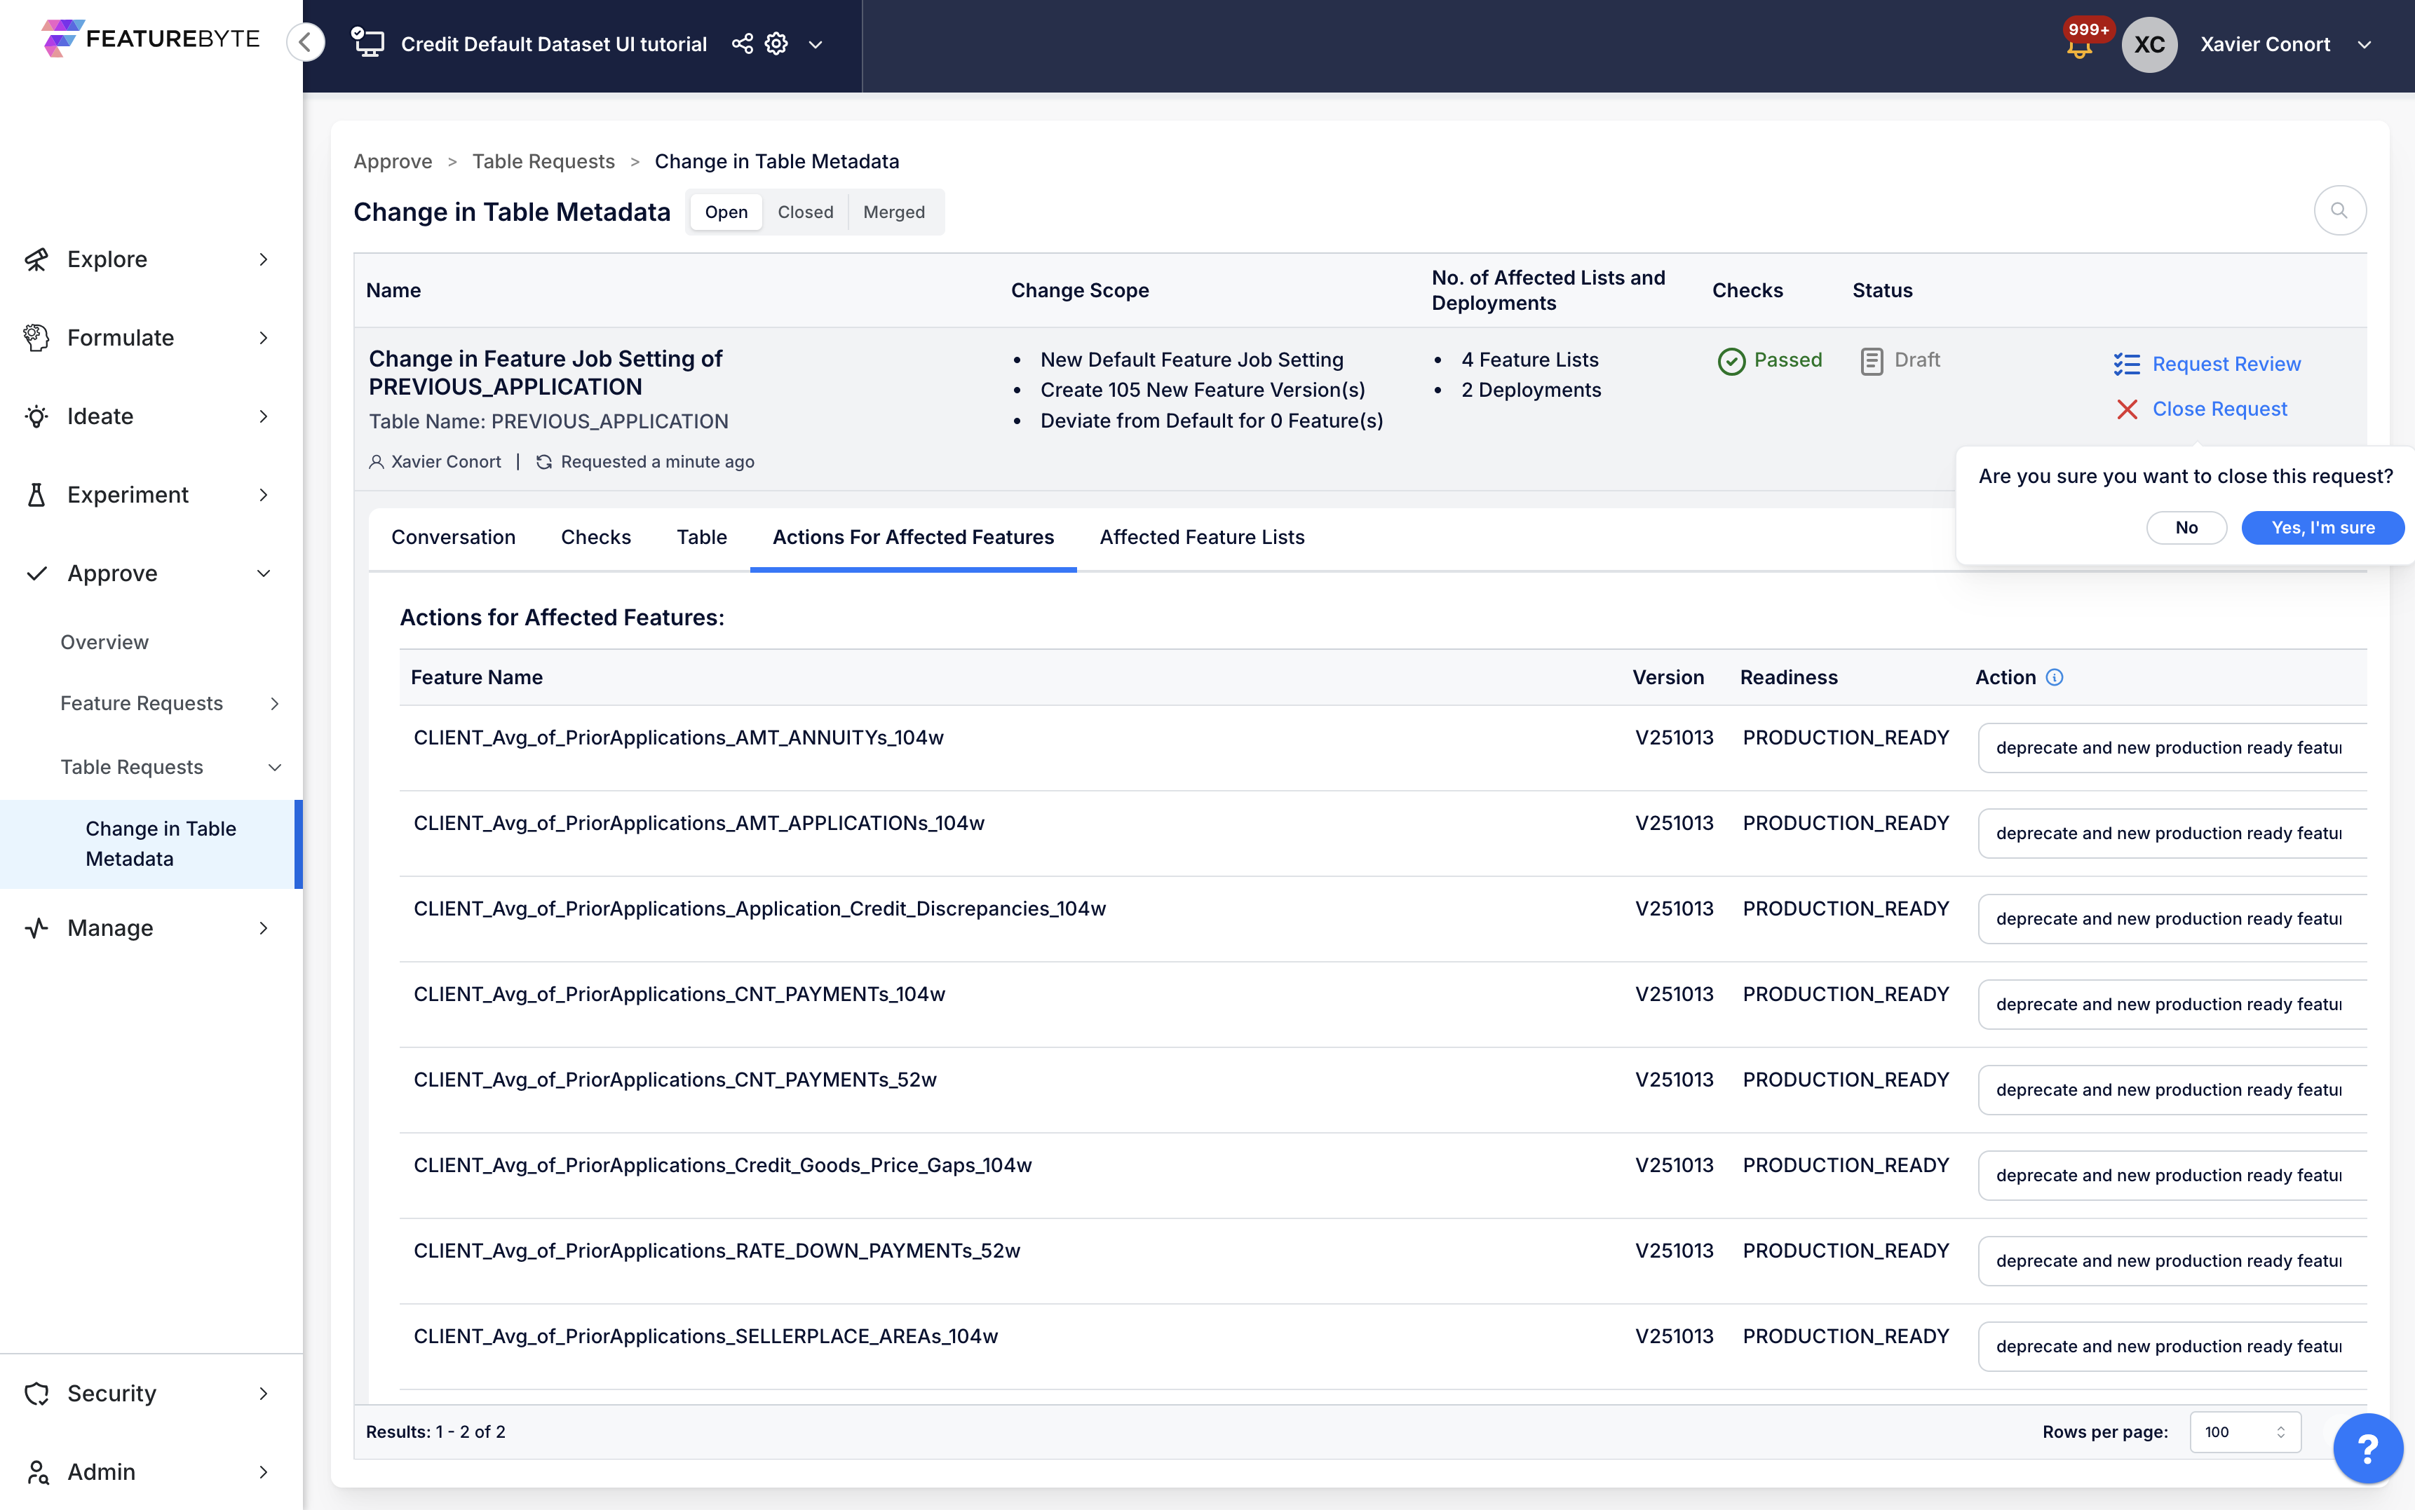Click the FeatureByte logo
The width and height of the screenshot is (2415, 1510).
pyautogui.click(x=150, y=38)
